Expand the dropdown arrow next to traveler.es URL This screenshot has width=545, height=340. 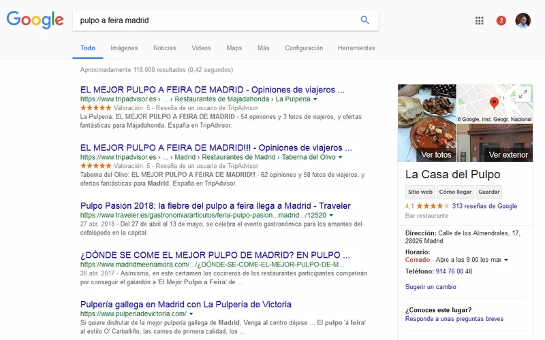331,215
